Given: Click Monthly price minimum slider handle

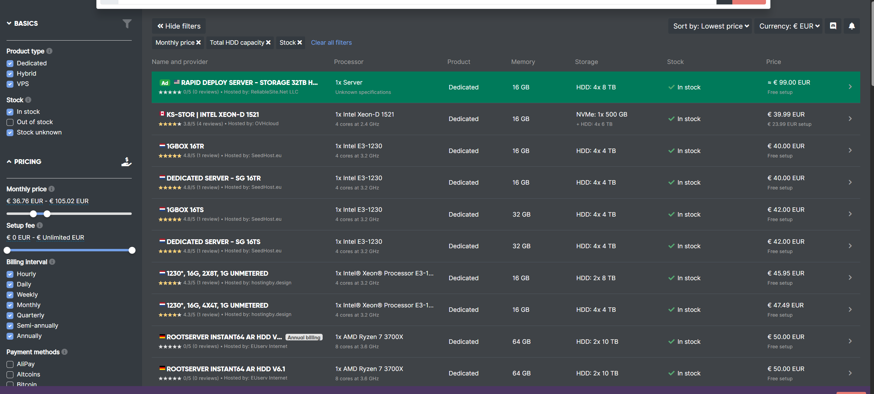Looking at the screenshot, I should click(x=33, y=214).
